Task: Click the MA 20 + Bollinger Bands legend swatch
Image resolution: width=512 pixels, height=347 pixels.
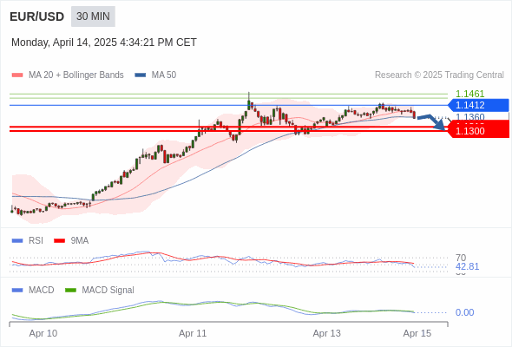Action: pyautogui.click(x=17, y=75)
